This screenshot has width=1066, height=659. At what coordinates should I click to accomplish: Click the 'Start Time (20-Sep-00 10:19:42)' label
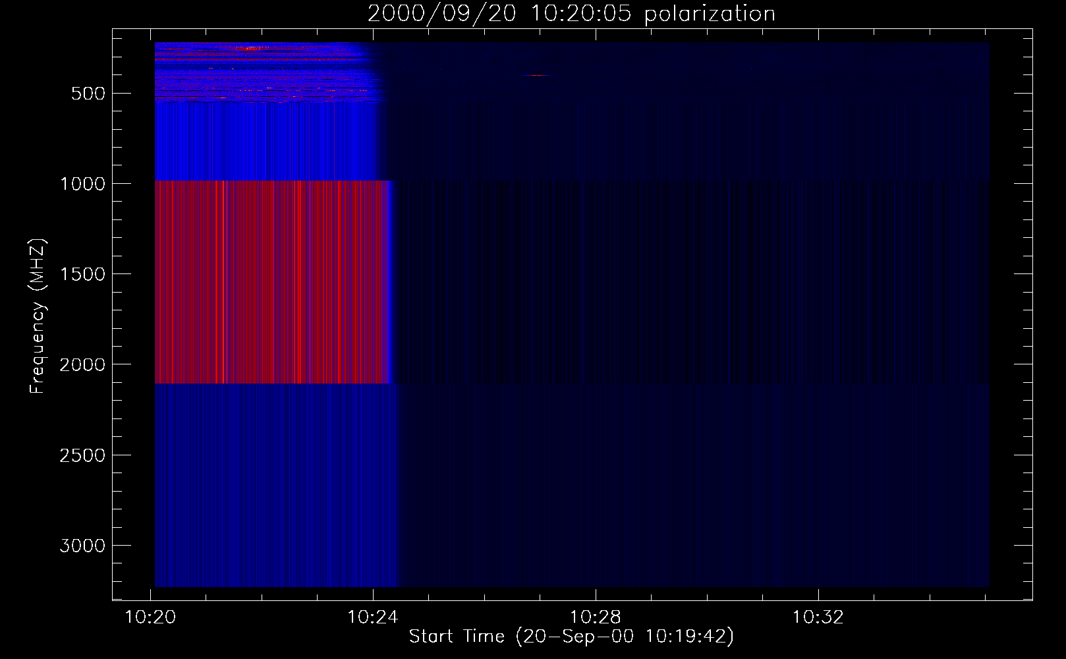click(x=571, y=637)
